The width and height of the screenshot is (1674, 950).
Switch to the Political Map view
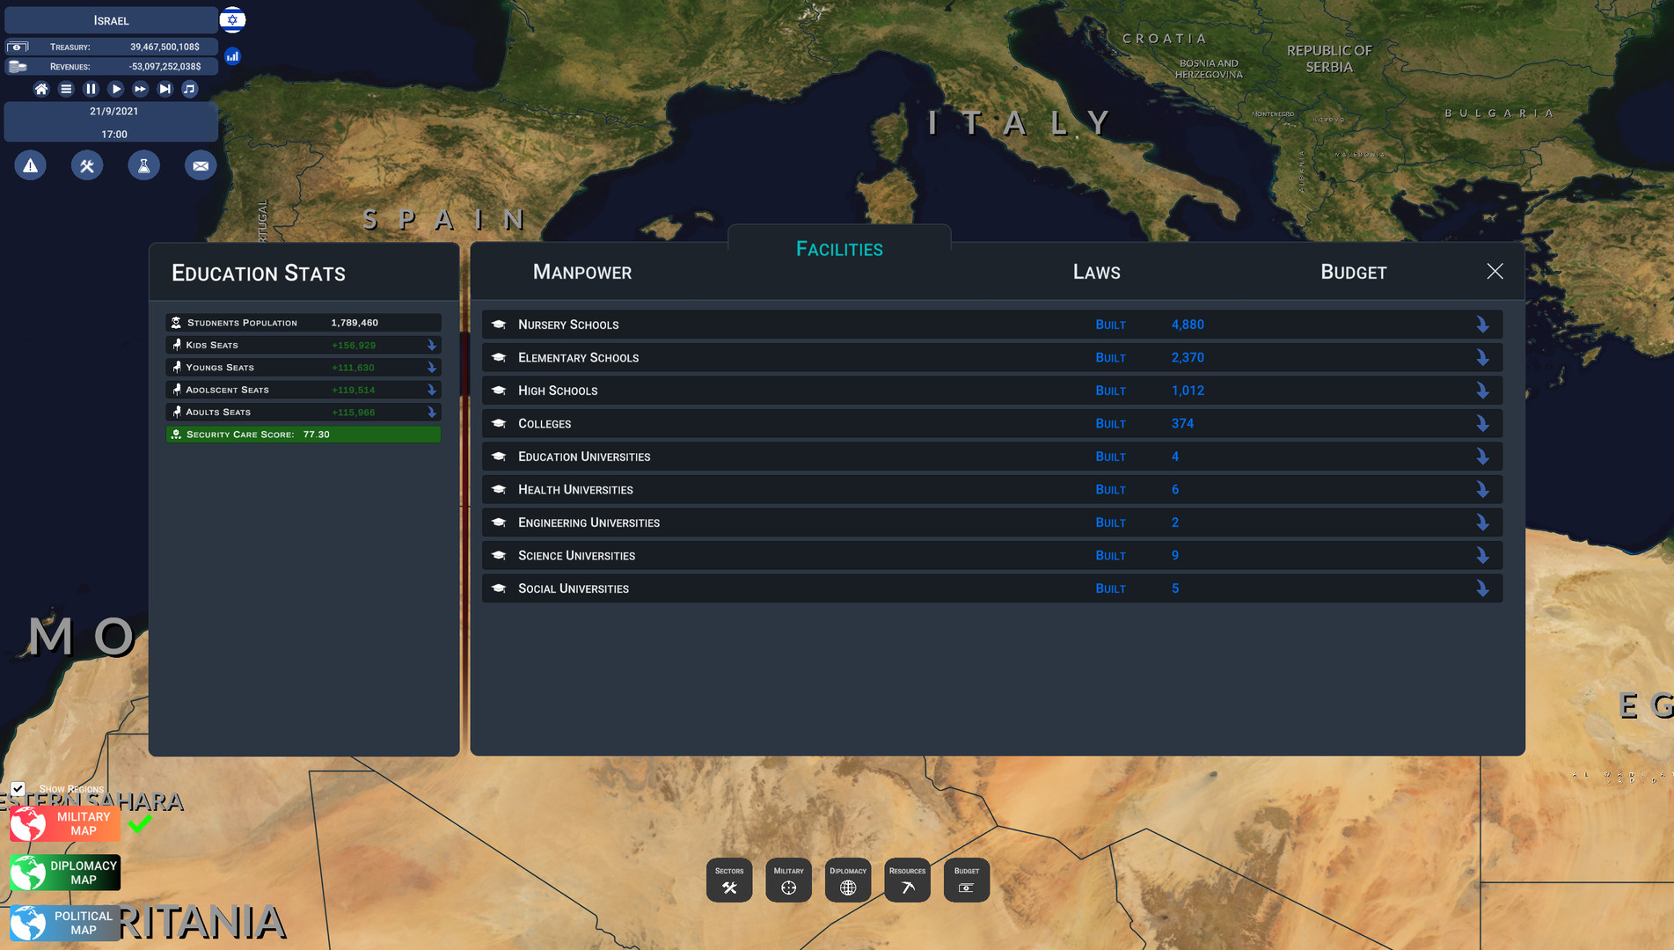66,924
